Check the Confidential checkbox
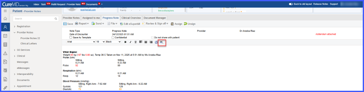Image resolution: width=364 pixels, height=92 pixels. [113, 38]
